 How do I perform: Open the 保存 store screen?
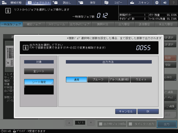89,2
